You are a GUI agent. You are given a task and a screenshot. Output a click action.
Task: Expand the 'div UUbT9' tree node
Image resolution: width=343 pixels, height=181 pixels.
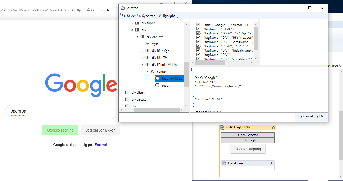coord(142,58)
